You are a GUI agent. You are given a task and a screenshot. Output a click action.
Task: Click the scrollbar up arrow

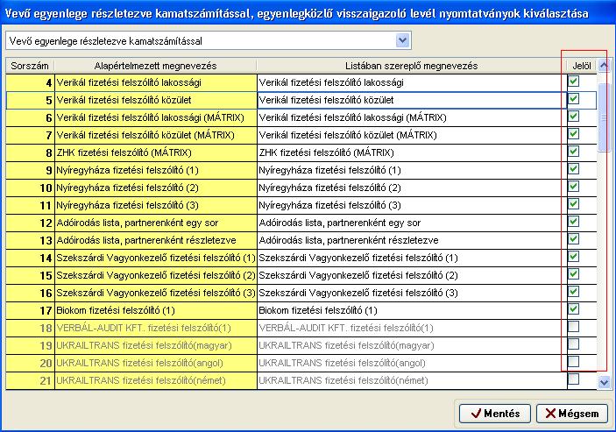604,65
